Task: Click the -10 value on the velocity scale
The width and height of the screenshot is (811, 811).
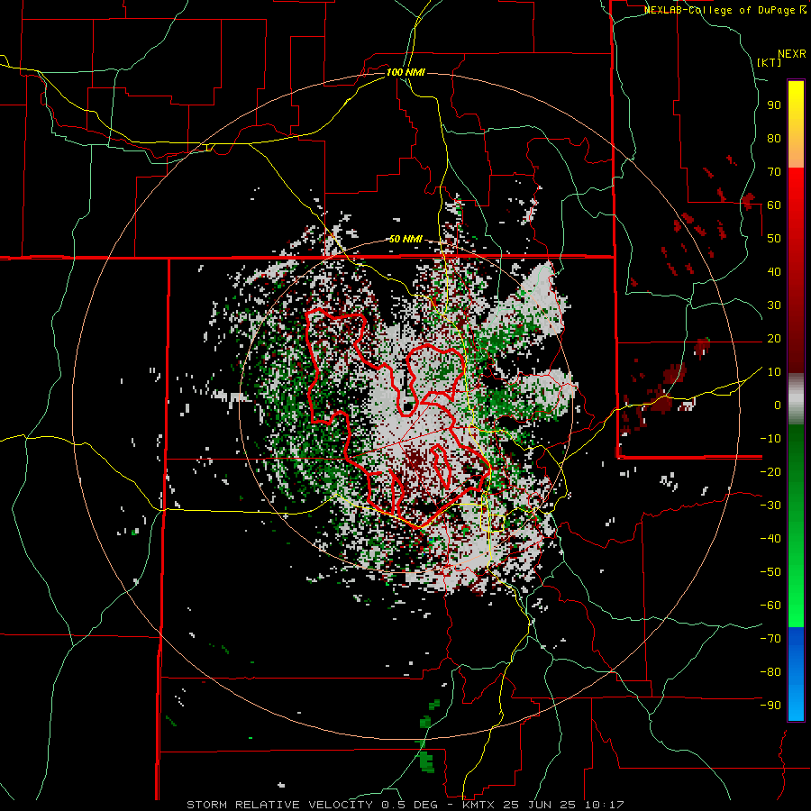Action: click(x=770, y=439)
